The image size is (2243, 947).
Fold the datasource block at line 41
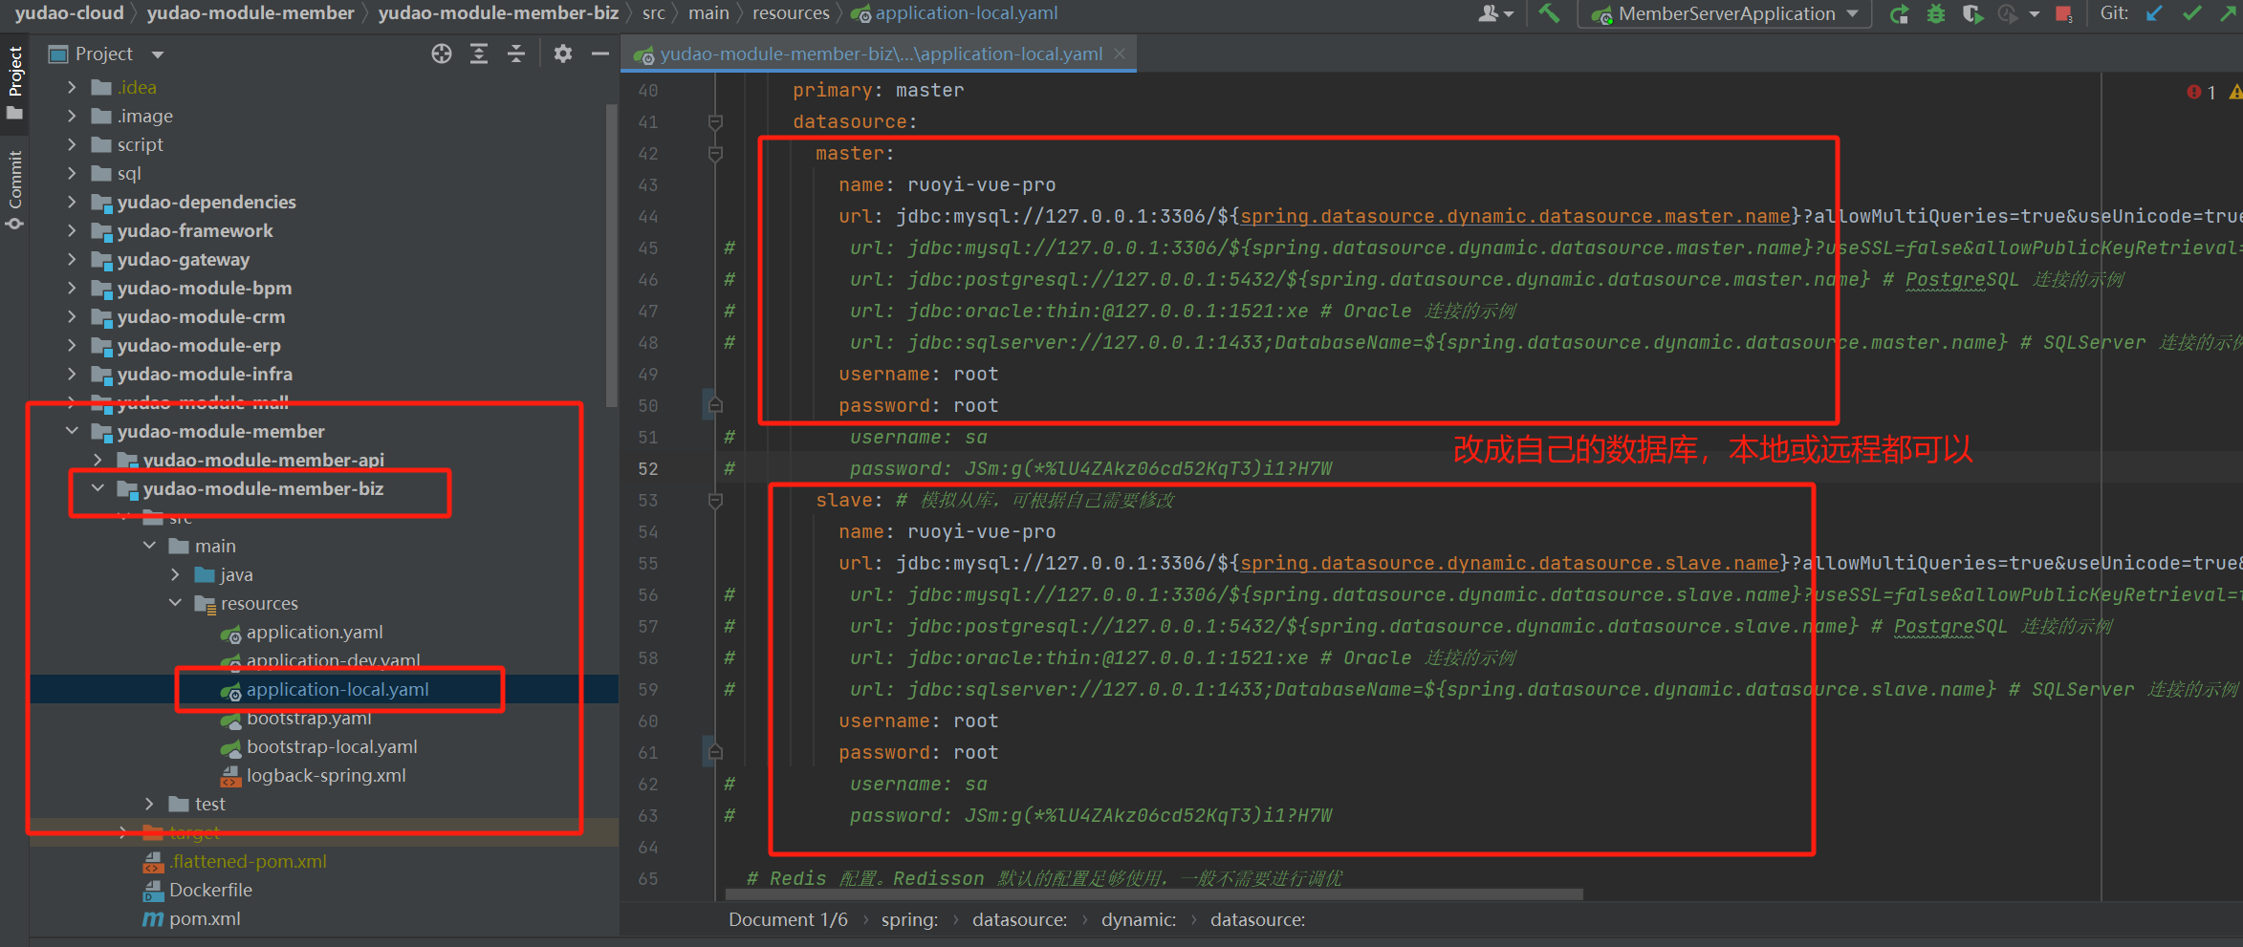click(x=715, y=121)
